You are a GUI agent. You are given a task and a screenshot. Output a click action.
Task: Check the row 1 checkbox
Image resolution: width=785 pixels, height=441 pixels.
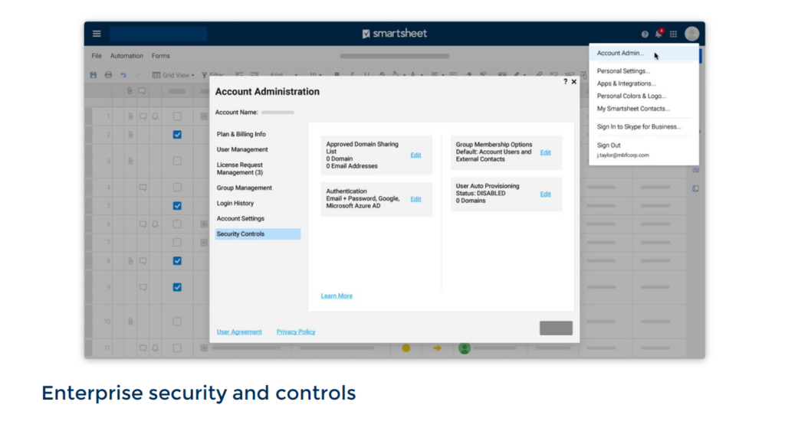[x=177, y=116]
